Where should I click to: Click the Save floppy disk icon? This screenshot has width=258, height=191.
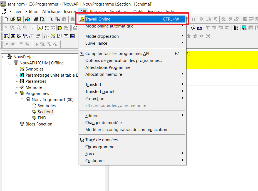point(19,19)
